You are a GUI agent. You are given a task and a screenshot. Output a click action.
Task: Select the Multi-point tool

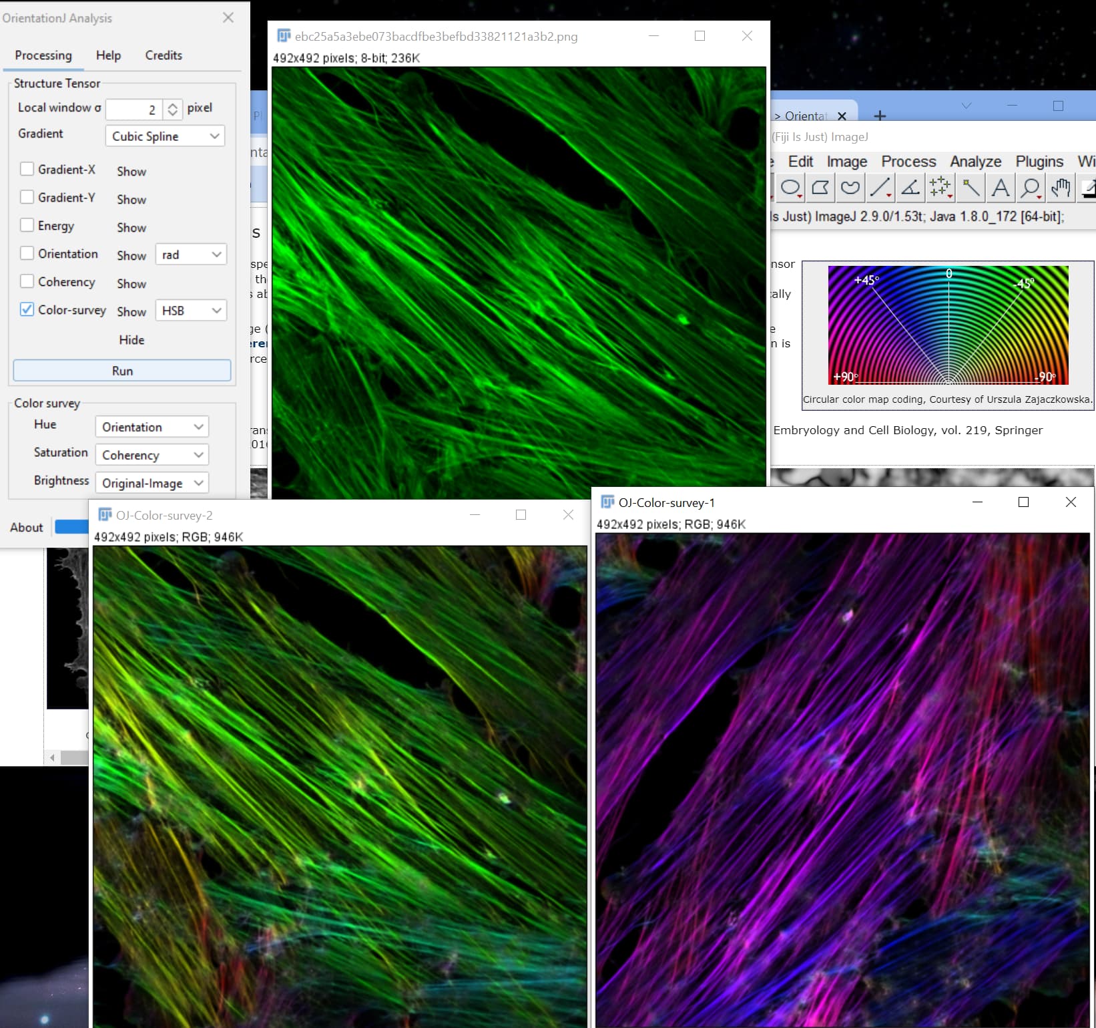[x=940, y=188]
